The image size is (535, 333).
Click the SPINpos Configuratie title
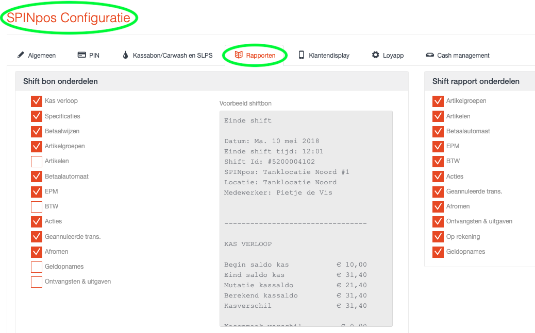click(68, 17)
